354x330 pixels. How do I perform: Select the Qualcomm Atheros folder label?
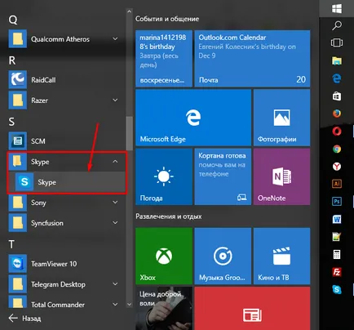pos(60,39)
